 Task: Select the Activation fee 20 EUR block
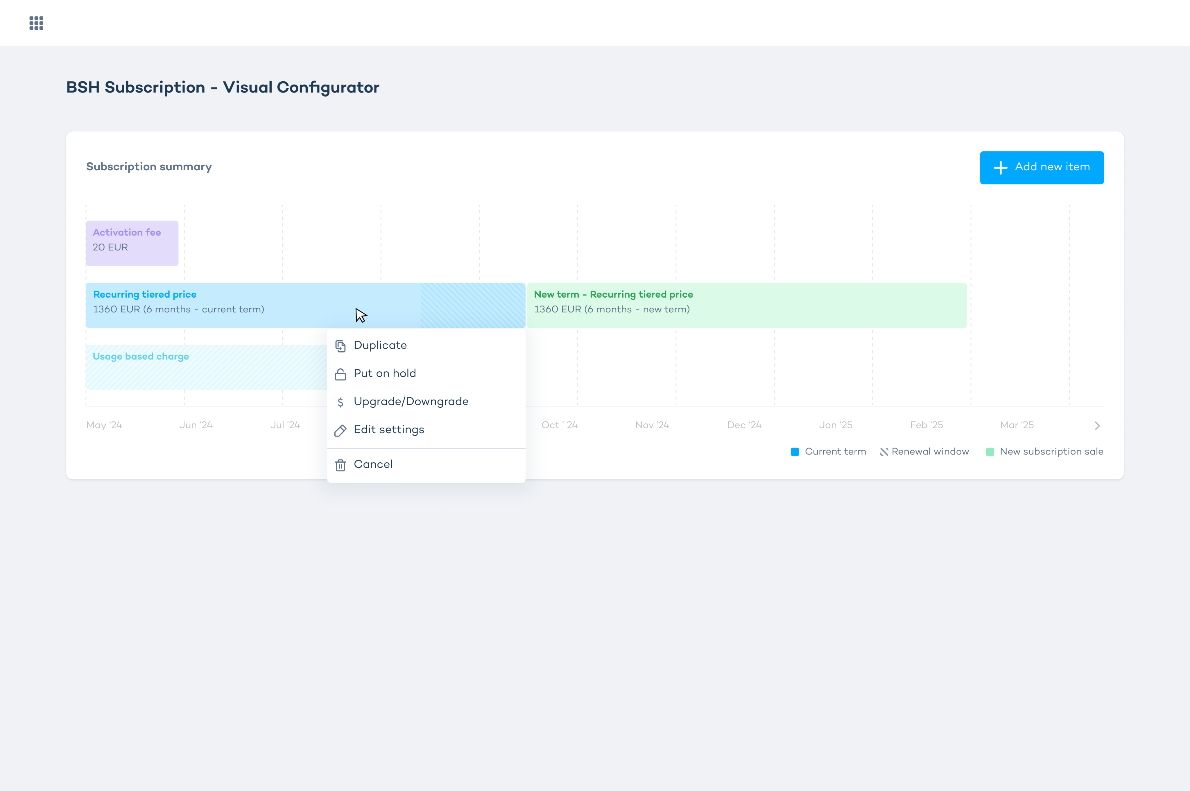[132, 243]
